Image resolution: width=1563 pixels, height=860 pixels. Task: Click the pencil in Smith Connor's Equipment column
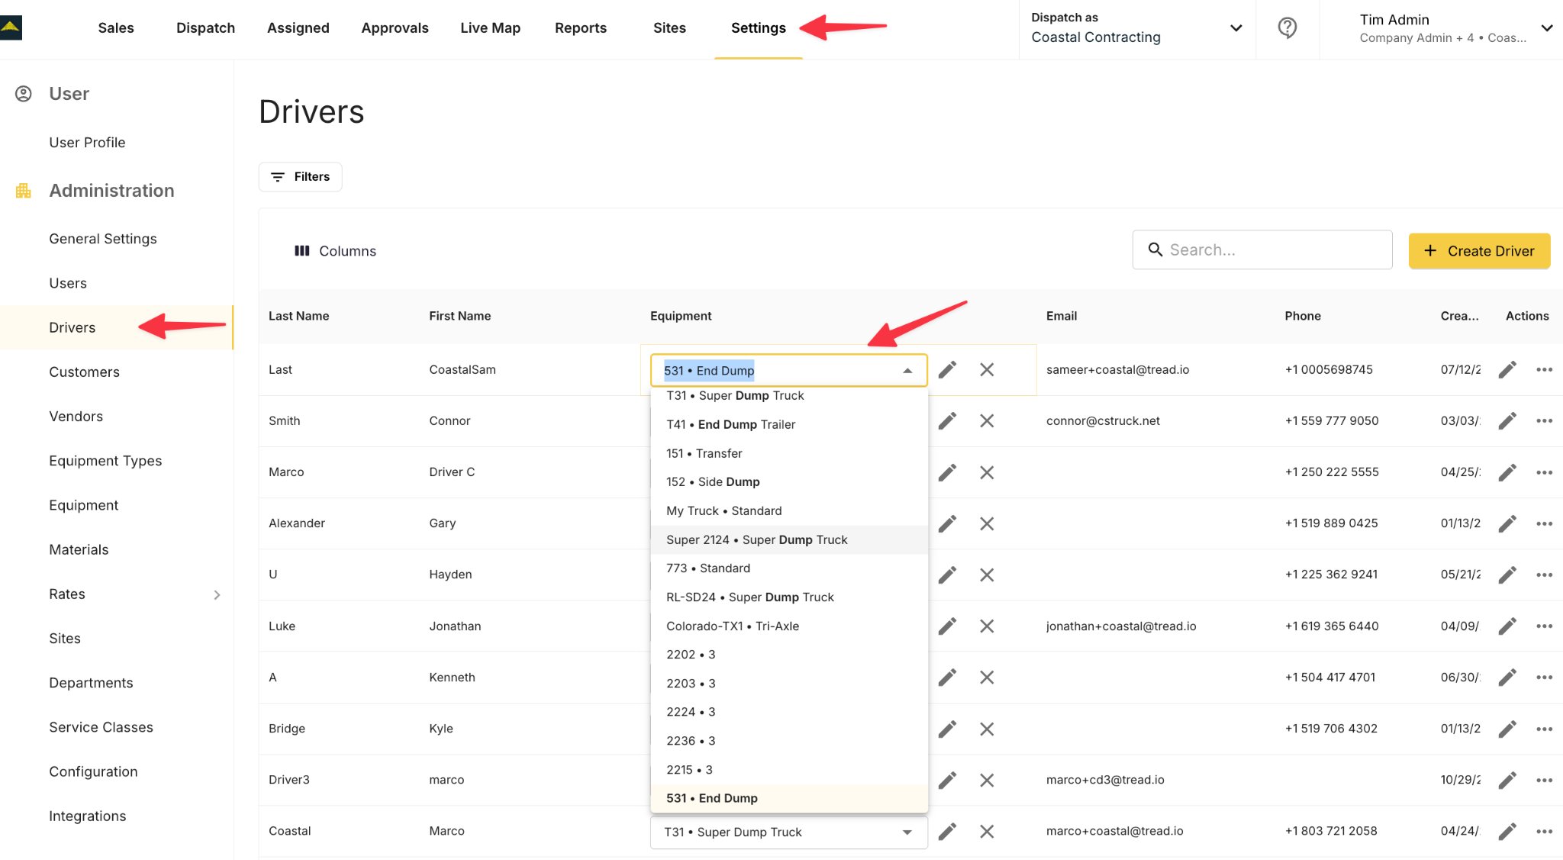tap(947, 421)
